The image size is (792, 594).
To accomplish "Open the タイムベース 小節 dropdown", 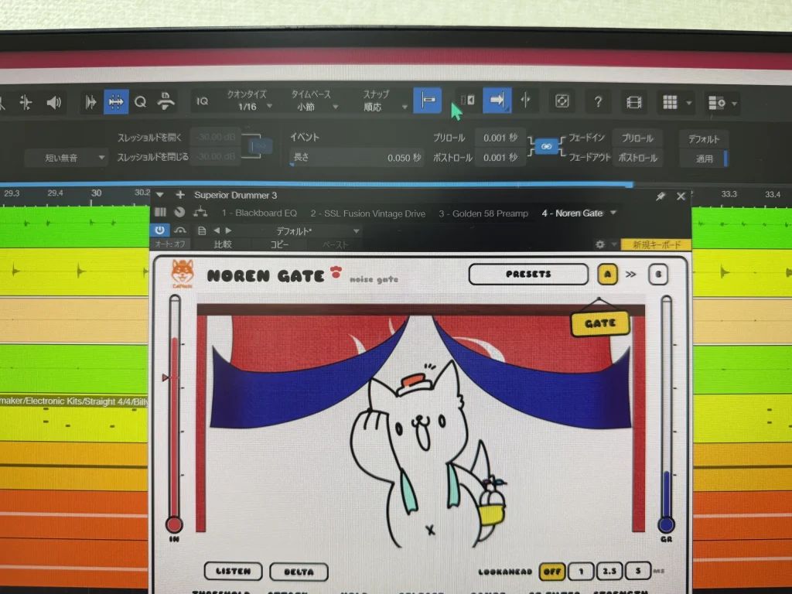I will click(313, 101).
